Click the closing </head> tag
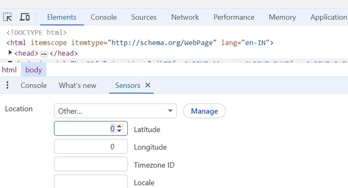The image size is (348, 188). tap(64, 54)
